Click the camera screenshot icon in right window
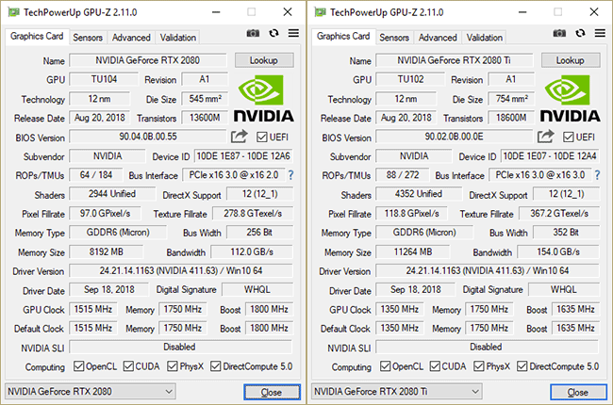The image size is (613, 405). coord(559,34)
